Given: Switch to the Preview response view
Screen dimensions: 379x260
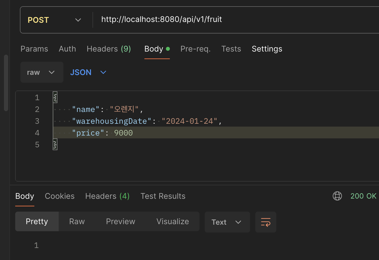Looking at the screenshot, I should [120, 221].
